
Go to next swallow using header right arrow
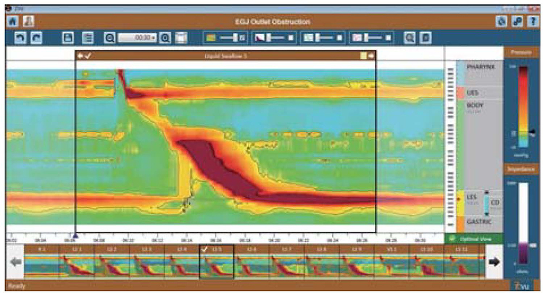tap(371, 55)
